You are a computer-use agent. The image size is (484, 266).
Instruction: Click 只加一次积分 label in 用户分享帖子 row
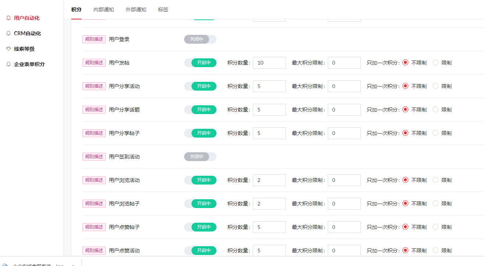383,133
